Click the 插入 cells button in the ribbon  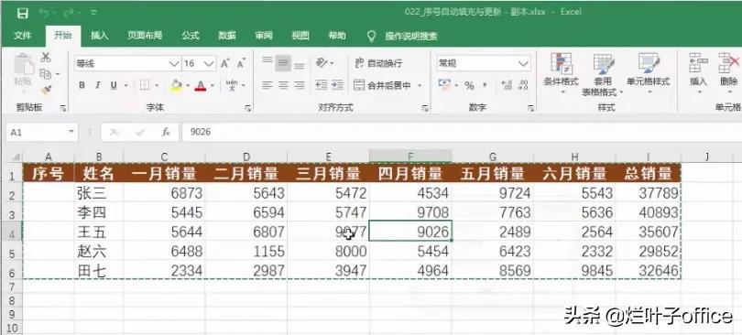[x=698, y=72]
